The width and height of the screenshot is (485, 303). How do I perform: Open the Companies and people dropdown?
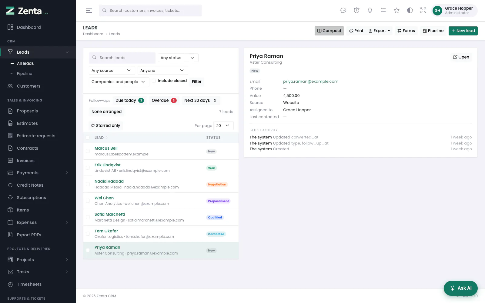coord(119,82)
